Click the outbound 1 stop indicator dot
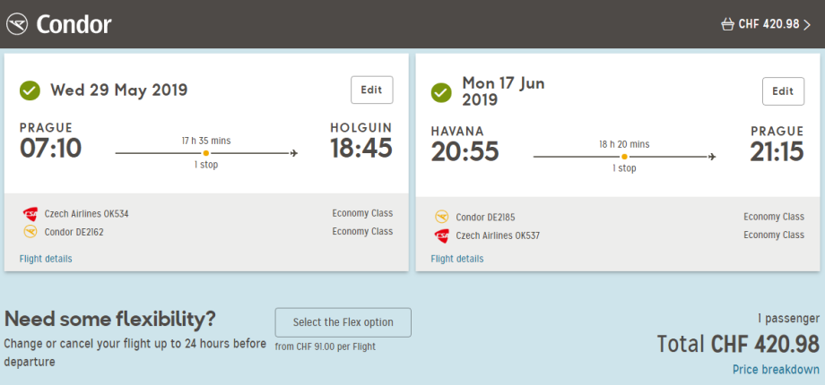825x385 pixels. click(x=206, y=153)
